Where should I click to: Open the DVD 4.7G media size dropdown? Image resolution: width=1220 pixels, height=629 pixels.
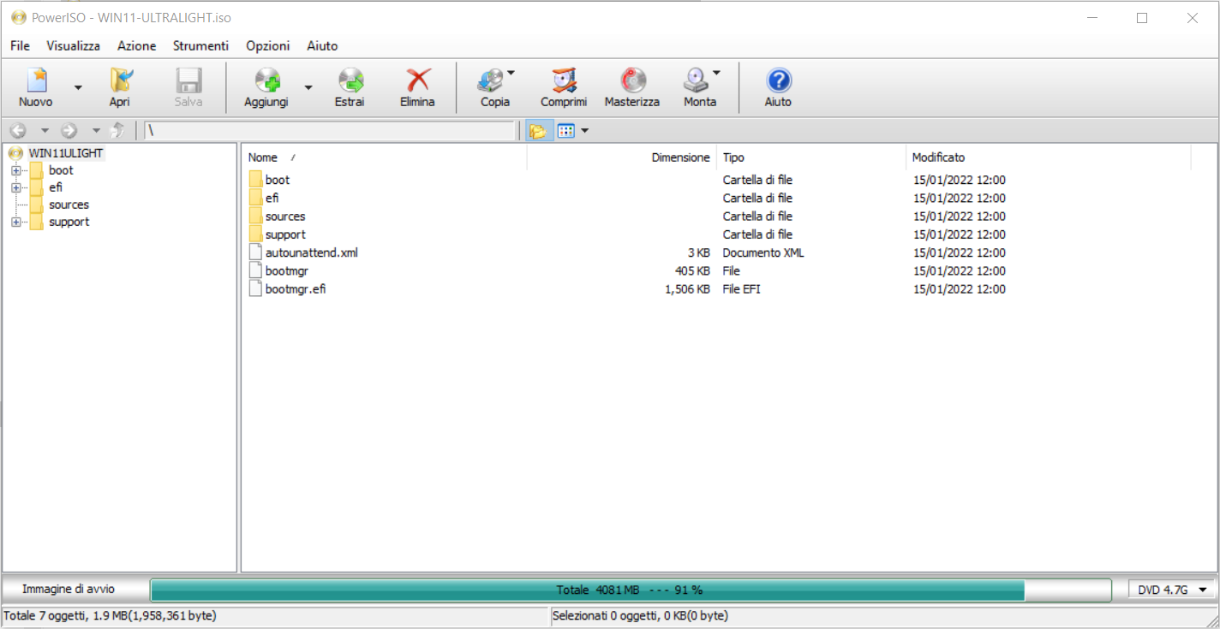1171,590
